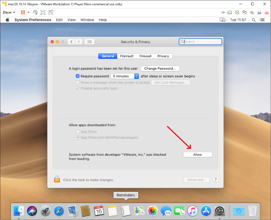Click the Change Password button
This screenshot has width=271, height=220.
[160, 69]
